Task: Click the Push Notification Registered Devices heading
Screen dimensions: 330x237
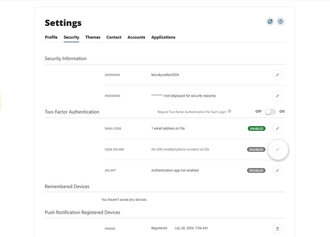Action: pyautogui.click(x=82, y=212)
